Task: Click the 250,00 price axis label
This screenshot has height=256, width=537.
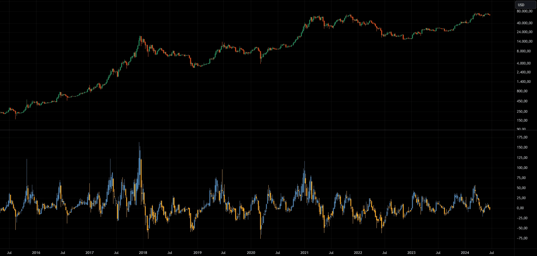Action: (x=522, y=112)
